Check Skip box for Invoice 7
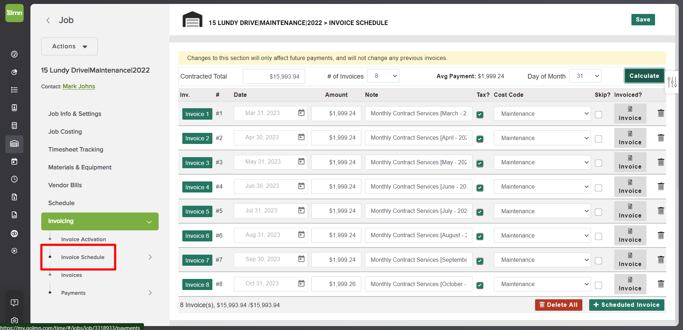 click(598, 261)
